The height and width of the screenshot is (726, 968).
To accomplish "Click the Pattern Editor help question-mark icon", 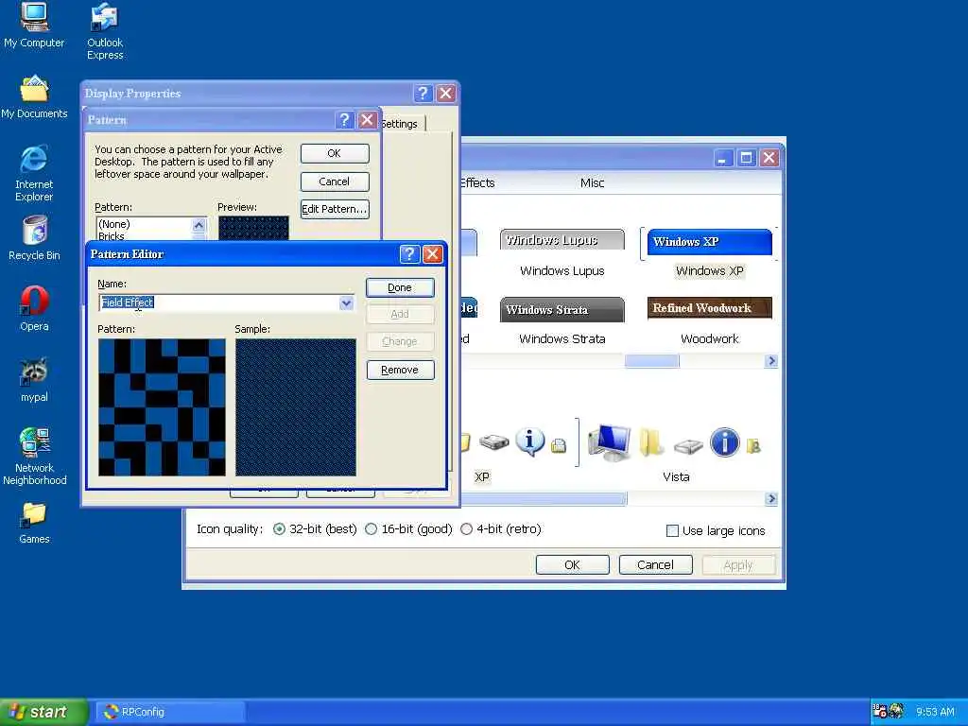I will point(409,253).
